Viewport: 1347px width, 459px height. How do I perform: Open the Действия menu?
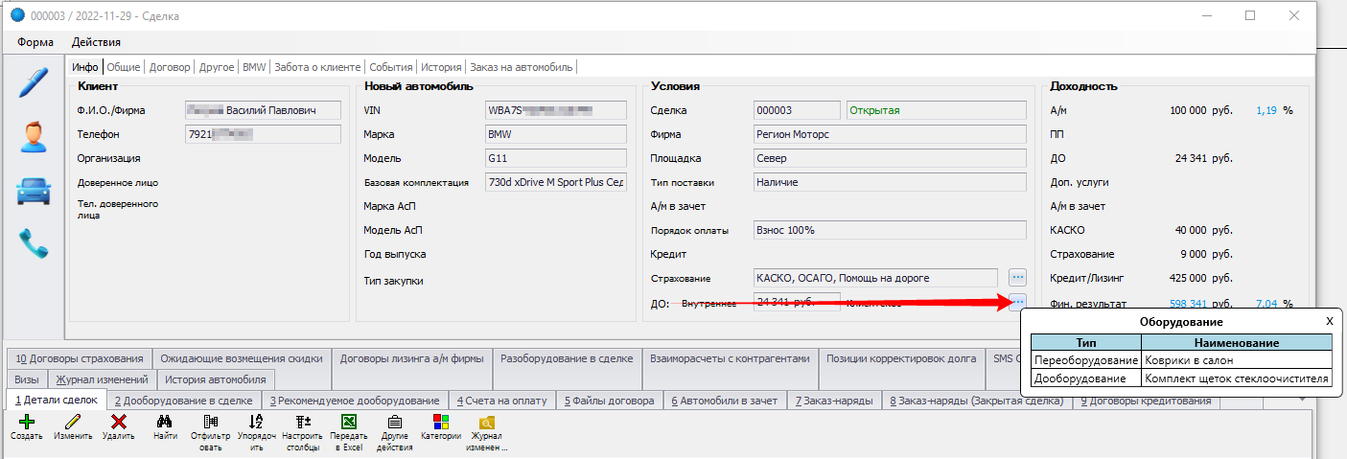[96, 42]
